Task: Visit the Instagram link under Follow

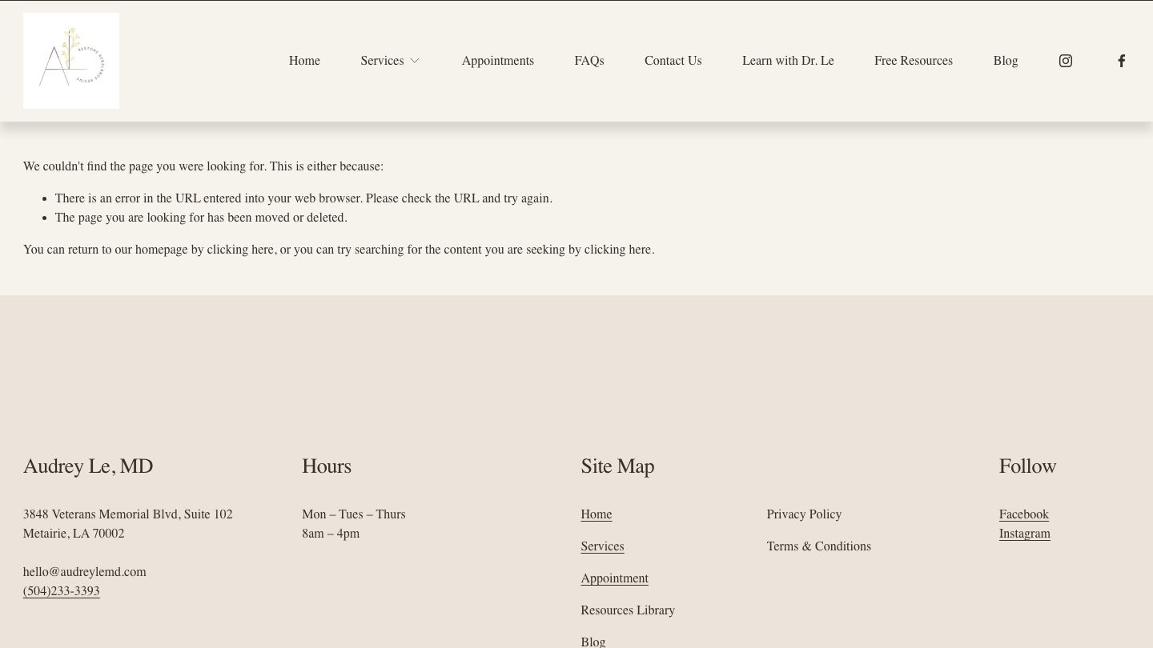Action: (1024, 534)
